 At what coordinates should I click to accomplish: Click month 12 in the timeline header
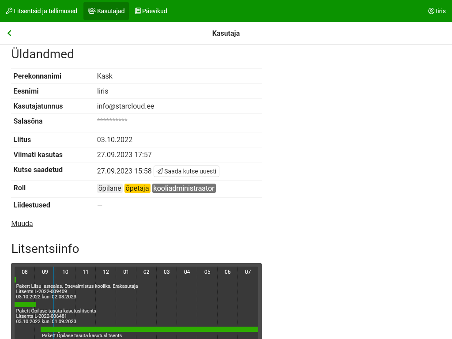pyautogui.click(x=106, y=272)
